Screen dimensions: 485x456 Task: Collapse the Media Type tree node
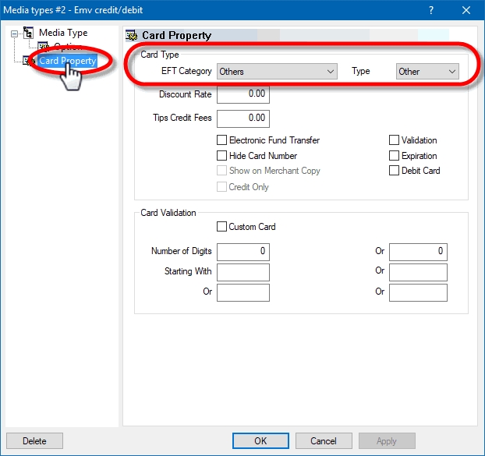pos(13,34)
